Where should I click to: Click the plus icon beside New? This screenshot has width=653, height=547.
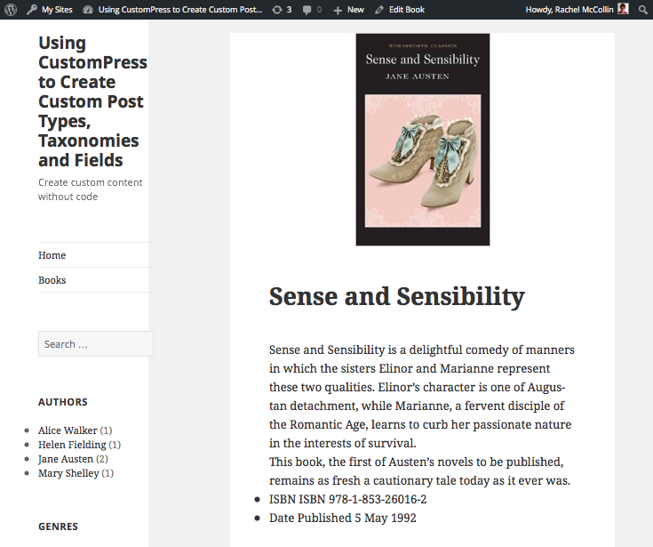pos(338,10)
